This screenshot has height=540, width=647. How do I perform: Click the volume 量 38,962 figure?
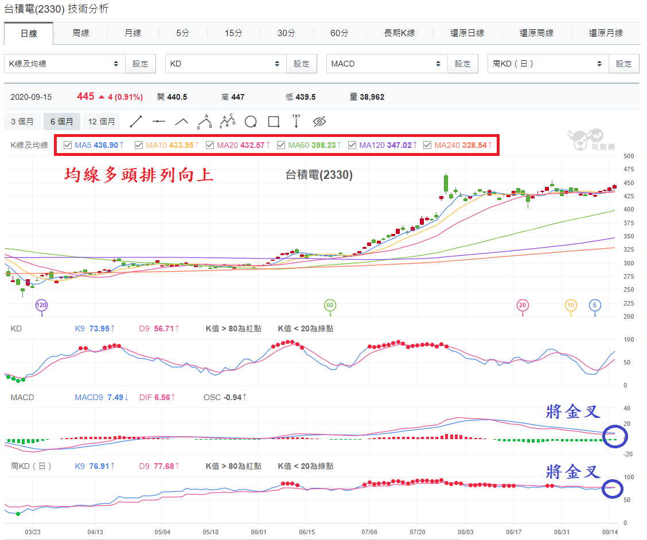pos(367,97)
